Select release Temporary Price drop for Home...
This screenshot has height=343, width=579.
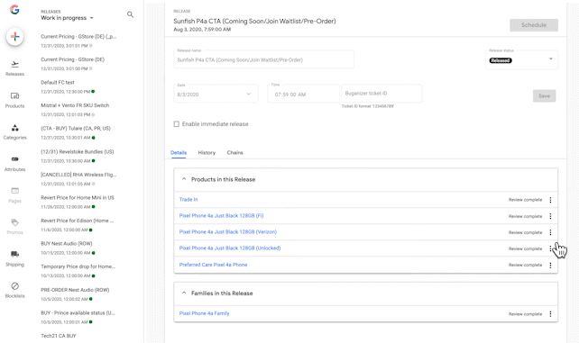click(78, 271)
